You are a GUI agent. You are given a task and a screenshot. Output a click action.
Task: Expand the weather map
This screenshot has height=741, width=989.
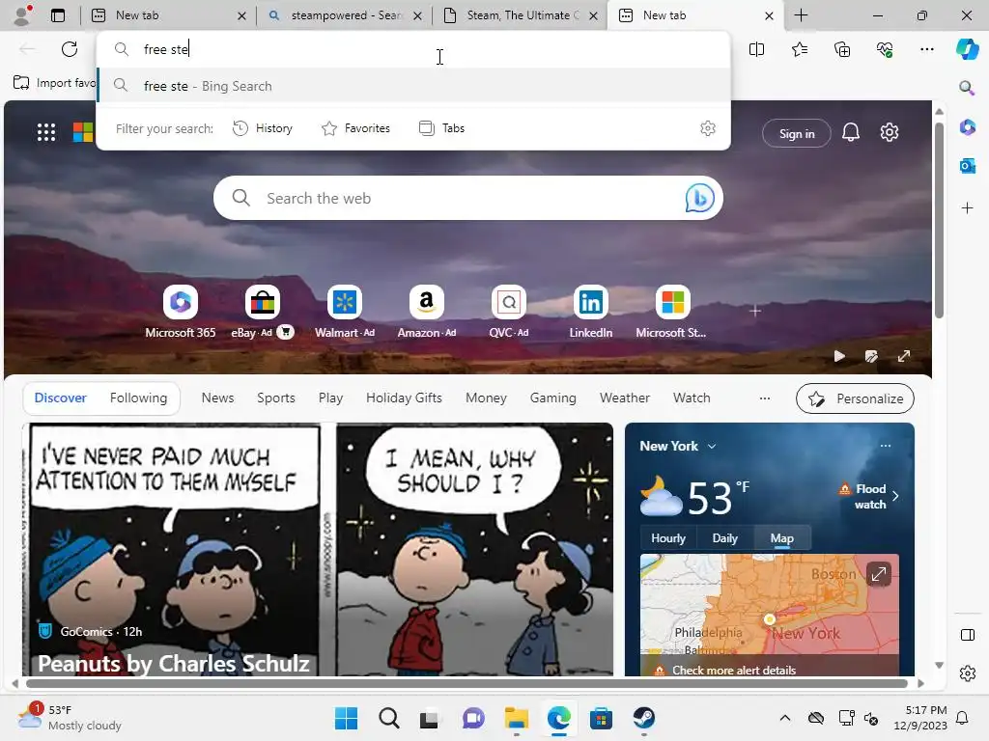tap(878, 573)
